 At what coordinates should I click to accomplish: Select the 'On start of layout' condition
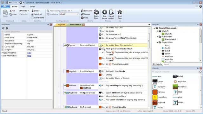88,45
